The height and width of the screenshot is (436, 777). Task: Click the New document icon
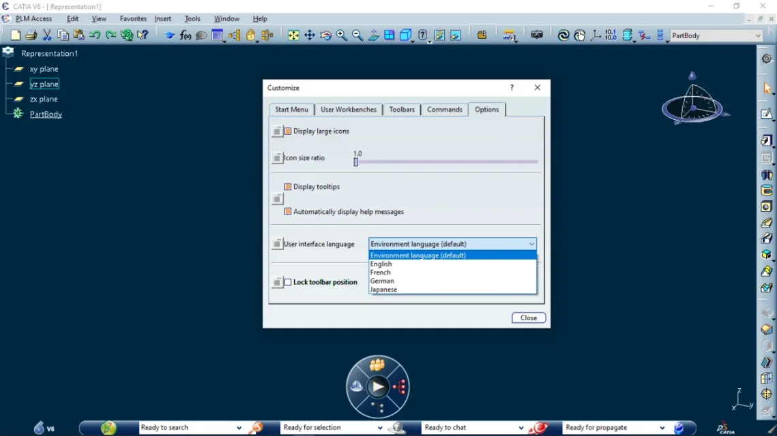[x=16, y=35]
